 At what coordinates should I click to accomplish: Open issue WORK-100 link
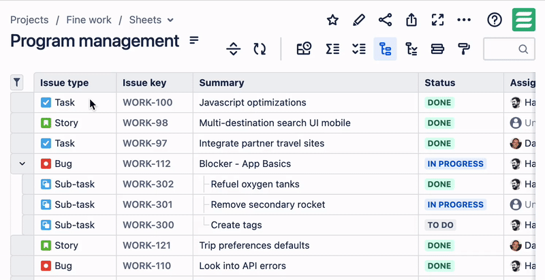[147, 102]
